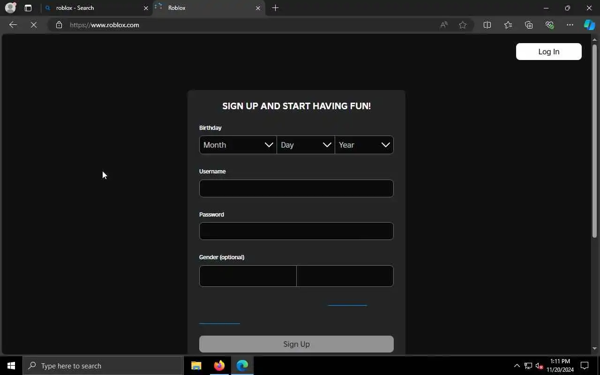
Task: Close the Roblox tab
Action: coord(258,8)
